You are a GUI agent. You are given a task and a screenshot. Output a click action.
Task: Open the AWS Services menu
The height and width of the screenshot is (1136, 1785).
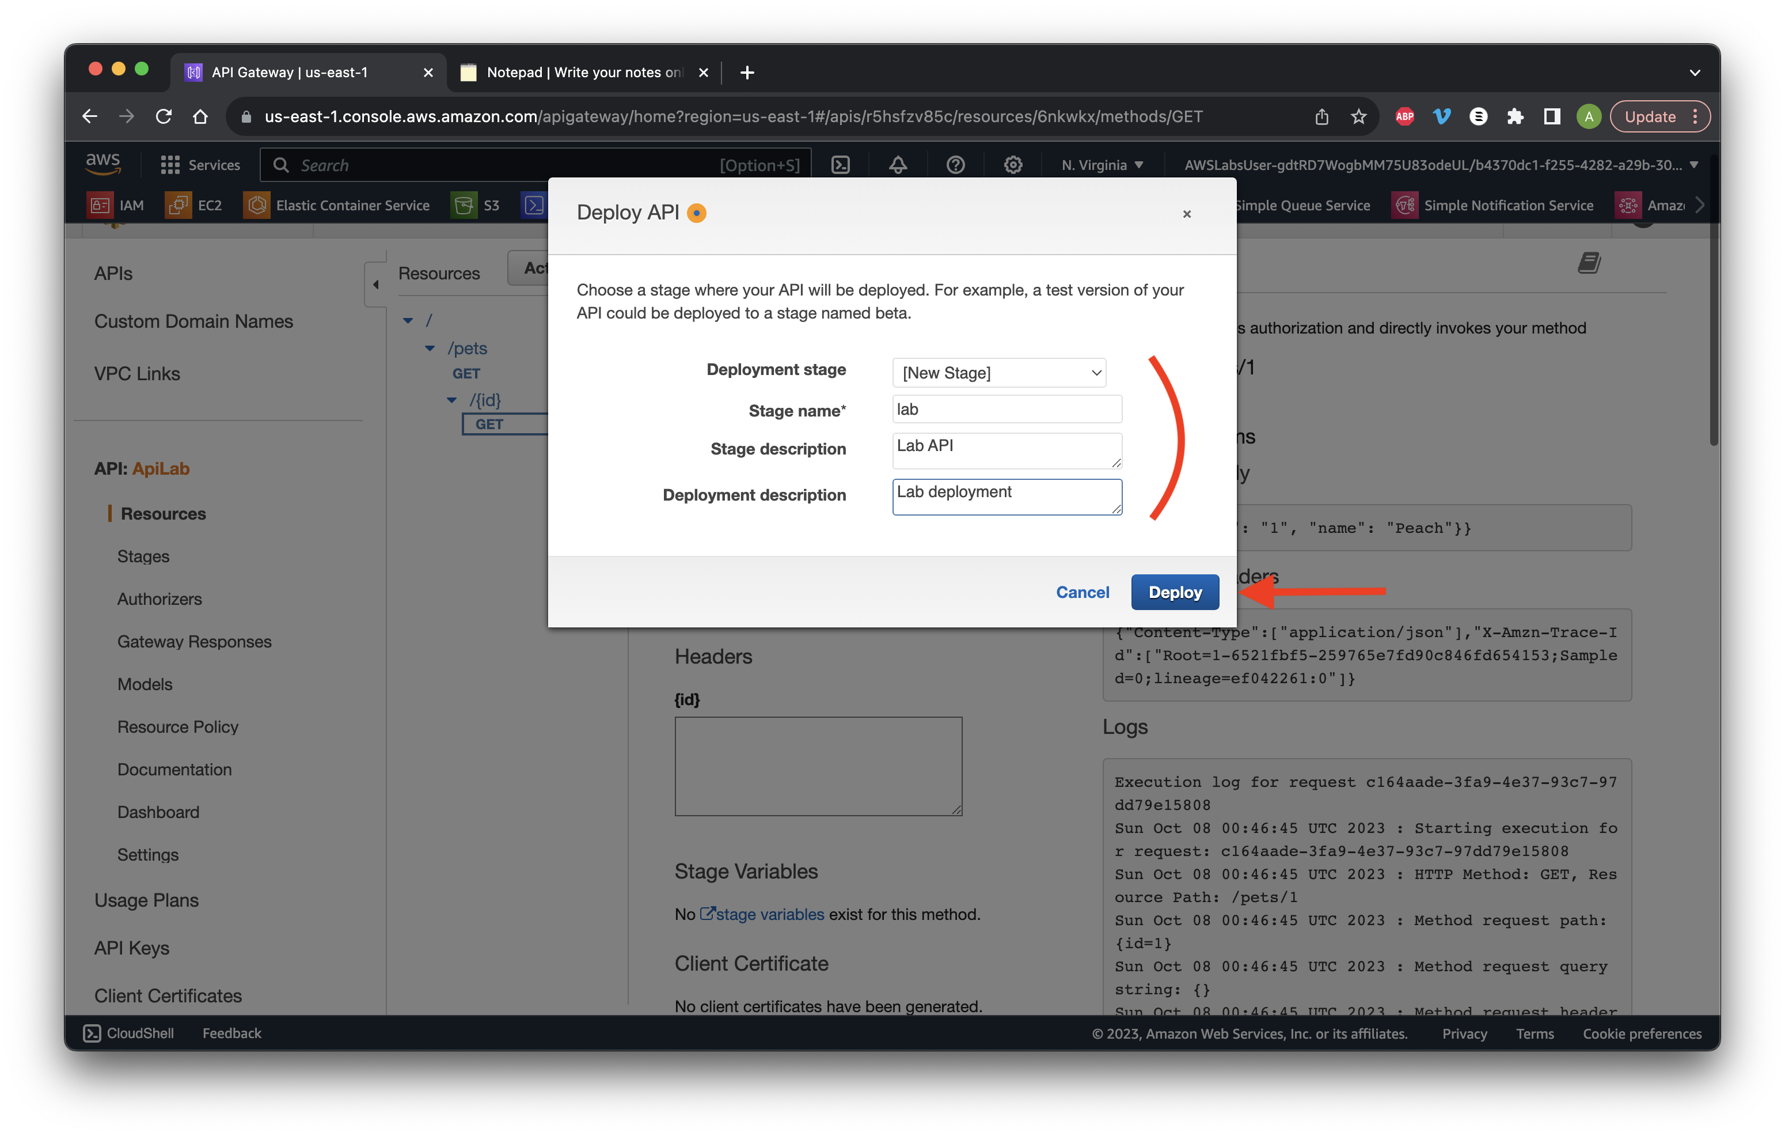(200, 165)
